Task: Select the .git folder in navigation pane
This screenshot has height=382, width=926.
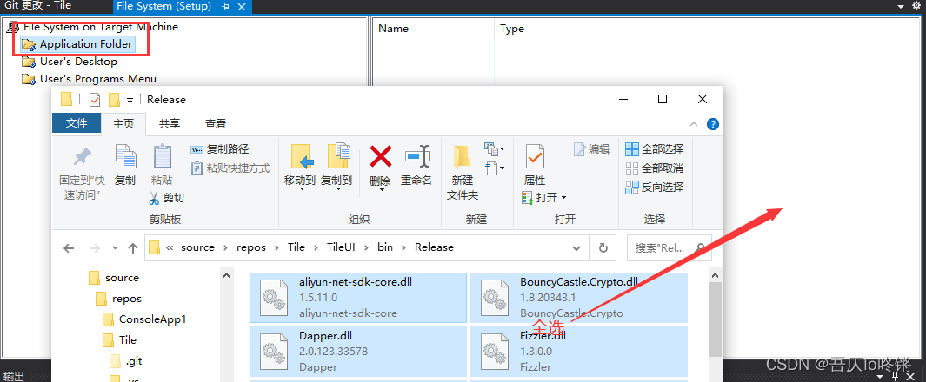Action: (126, 361)
